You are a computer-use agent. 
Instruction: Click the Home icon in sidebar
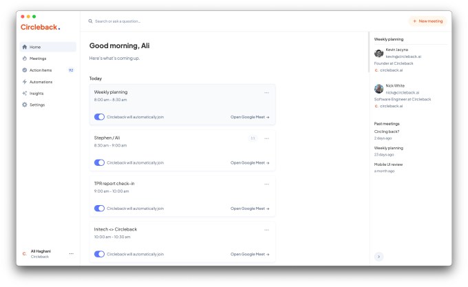(x=25, y=47)
